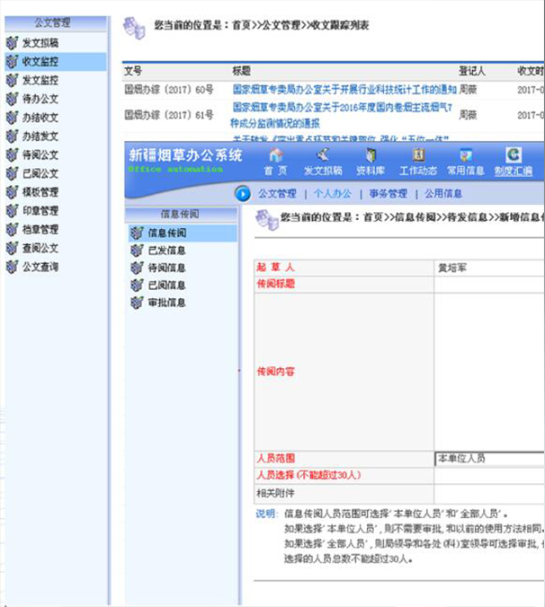Image resolution: width=545 pixels, height=607 pixels.
Task: Open 已阅信息 in the 信息传阅 menu
Action: click(x=167, y=285)
